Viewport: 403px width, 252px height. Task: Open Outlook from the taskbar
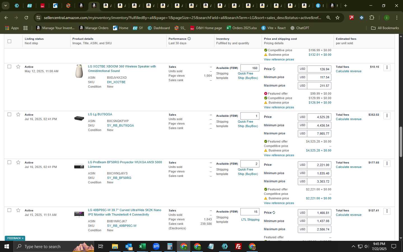coord(128,246)
